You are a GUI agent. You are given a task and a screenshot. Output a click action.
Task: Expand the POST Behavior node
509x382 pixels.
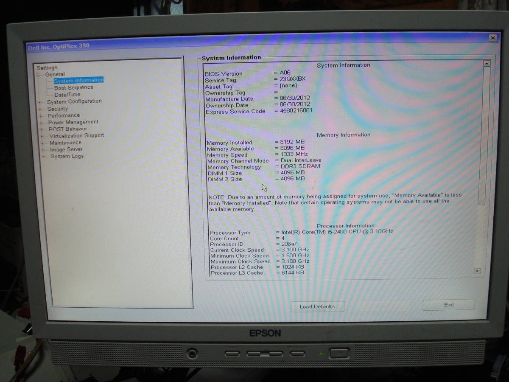[x=42, y=129]
